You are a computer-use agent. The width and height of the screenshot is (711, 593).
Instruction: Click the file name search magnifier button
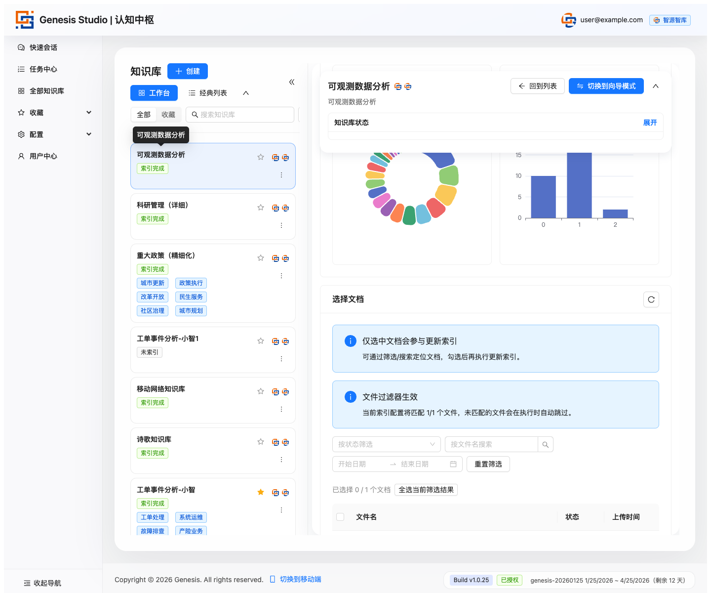click(x=545, y=445)
